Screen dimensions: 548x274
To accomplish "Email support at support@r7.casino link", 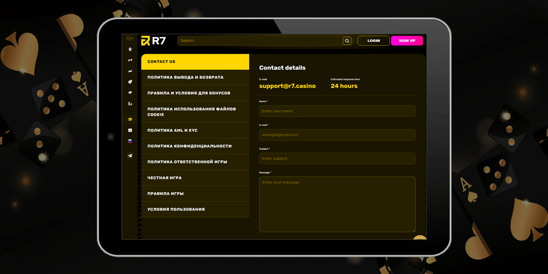I will pyautogui.click(x=287, y=86).
